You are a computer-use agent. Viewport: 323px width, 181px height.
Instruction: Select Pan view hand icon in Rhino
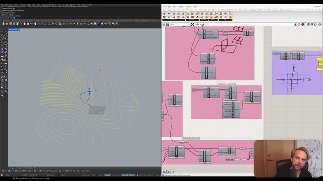click(x=35, y=24)
